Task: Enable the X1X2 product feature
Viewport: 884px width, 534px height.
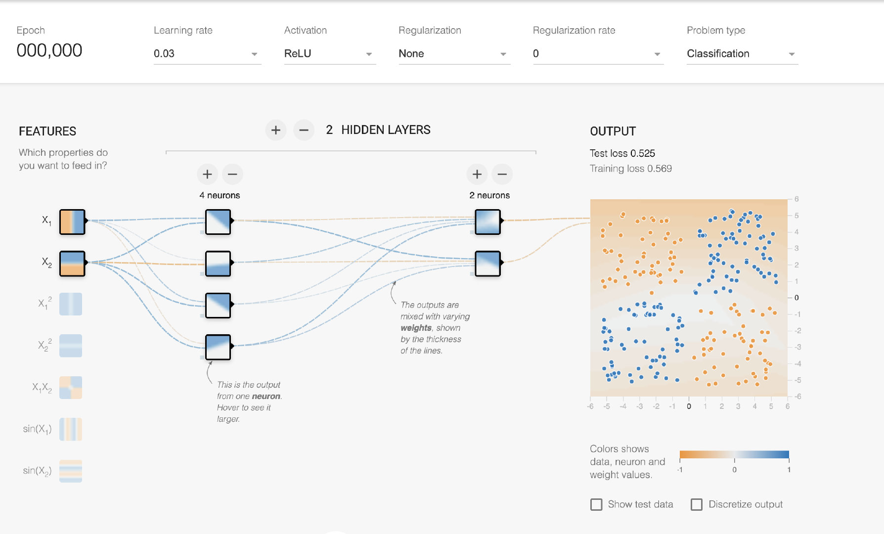Action: coord(71,388)
